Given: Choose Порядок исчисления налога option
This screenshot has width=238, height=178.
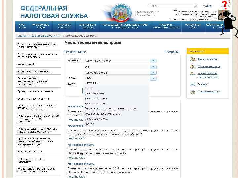Looking at the screenshot, I should 116,114.
